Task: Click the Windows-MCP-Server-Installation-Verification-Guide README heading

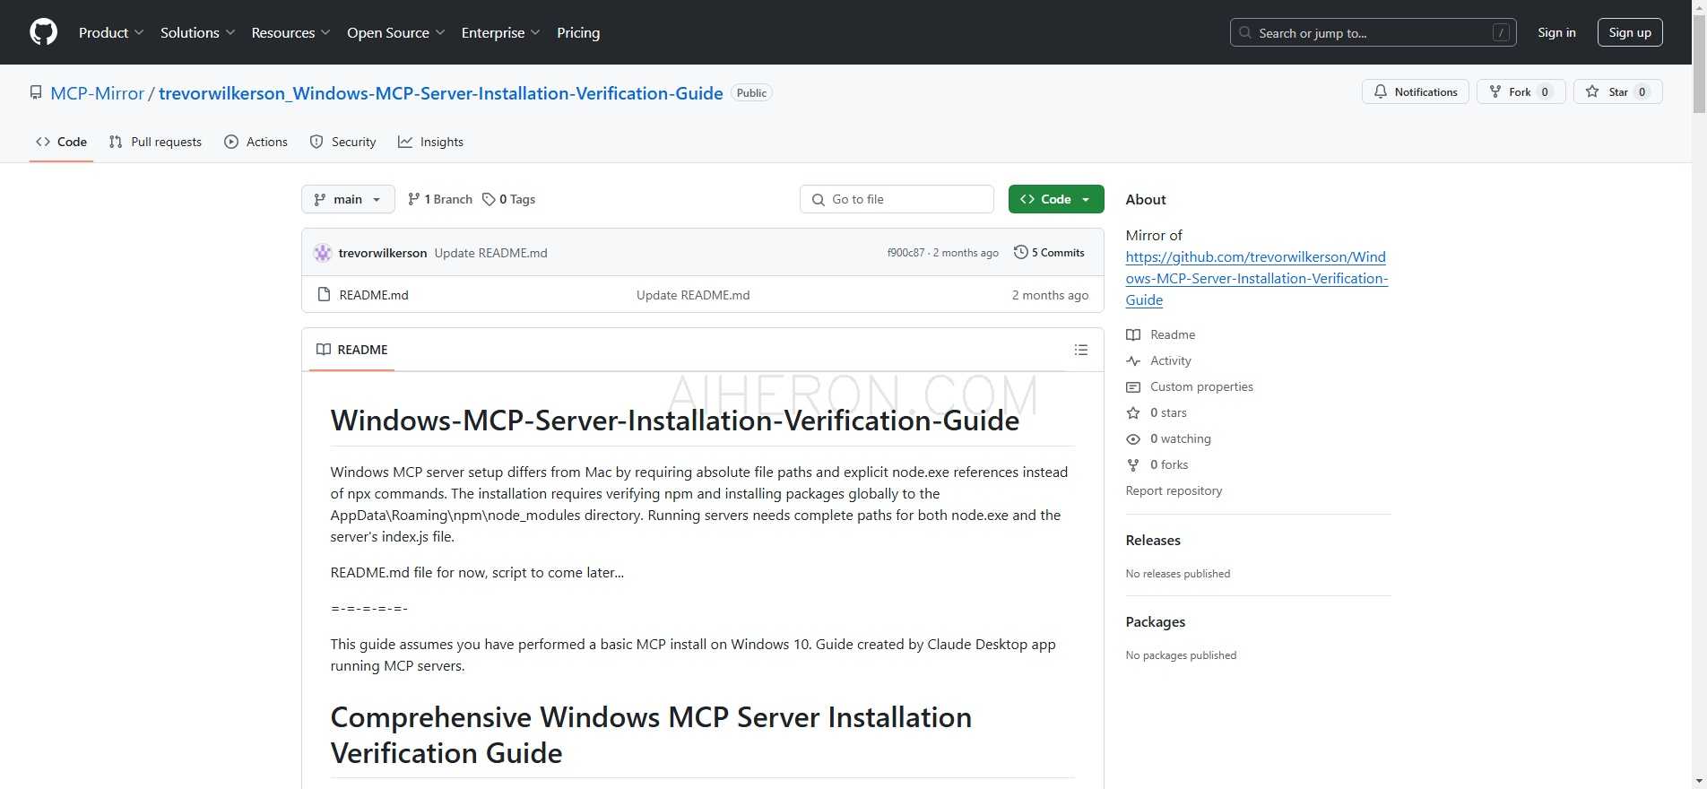Action: tap(675, 421)
